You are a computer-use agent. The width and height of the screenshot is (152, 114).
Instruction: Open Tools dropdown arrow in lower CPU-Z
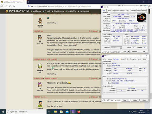pos(129,100)
